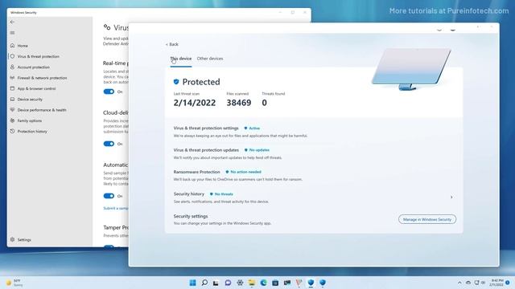
Task: Switch to the Other devices tab
Action: 210,59
